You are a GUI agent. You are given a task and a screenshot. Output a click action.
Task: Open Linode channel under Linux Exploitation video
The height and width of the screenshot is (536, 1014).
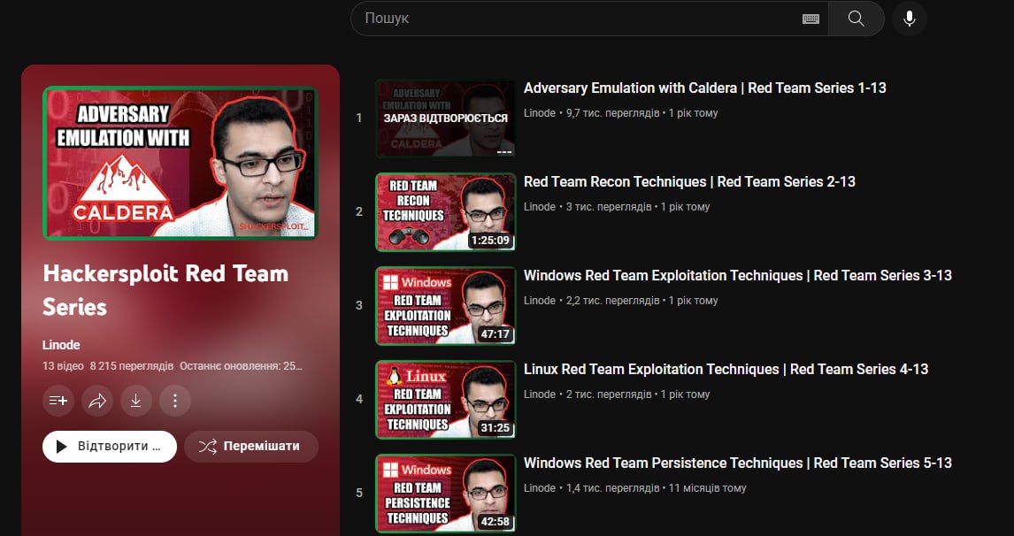pos(540,394)
